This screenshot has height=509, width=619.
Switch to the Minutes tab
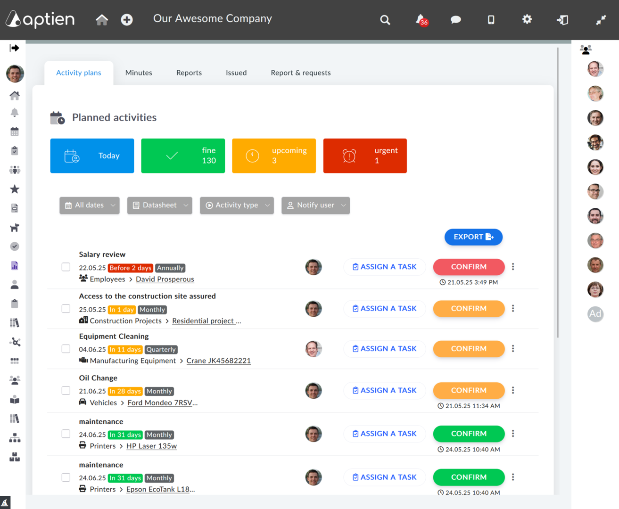(139, 73)
